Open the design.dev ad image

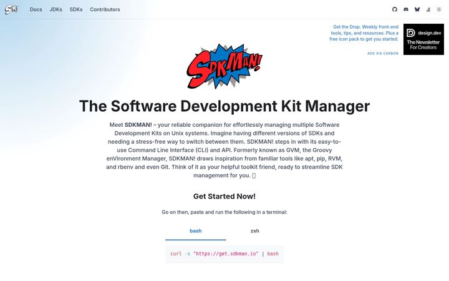pyautogui.click(x=423, y=39)
